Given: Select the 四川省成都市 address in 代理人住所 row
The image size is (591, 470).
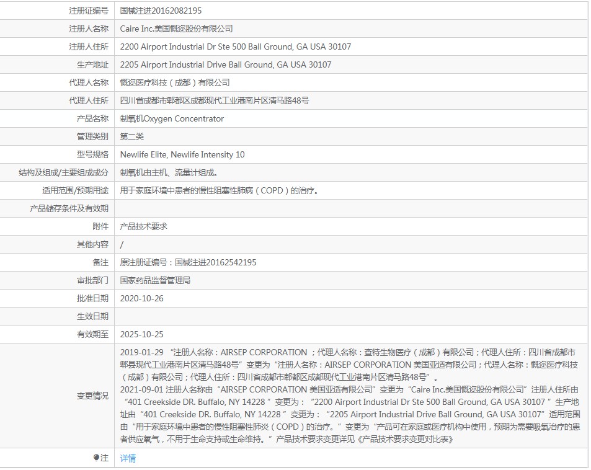Looking at the screenshot, I should point(215,100).
